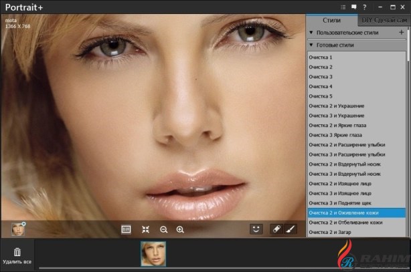Collapse the Готовые стили section
Image resolution: width=411 pixels, height=272 pixels.
[311, 45]
